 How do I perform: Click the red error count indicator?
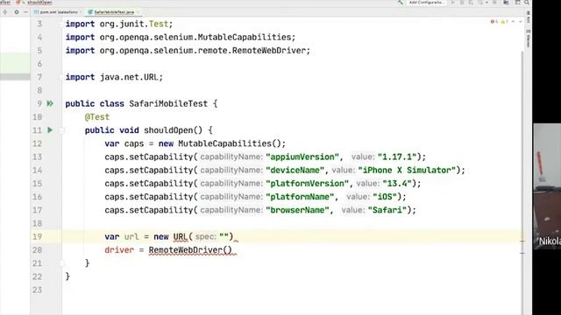(x=494, y=22)
